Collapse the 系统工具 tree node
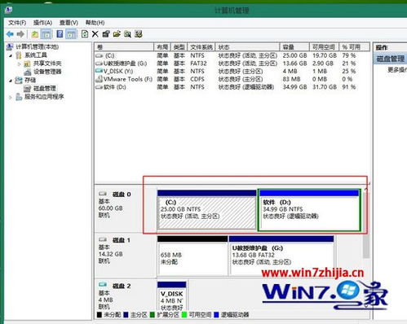407x324 pixels. (11, 55)
